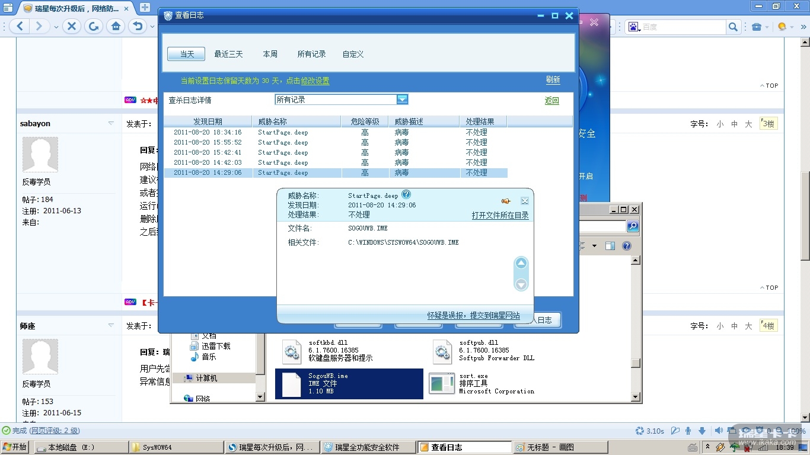
Task: Click the up arrow in threat detail popup
Action: [521, 263]
